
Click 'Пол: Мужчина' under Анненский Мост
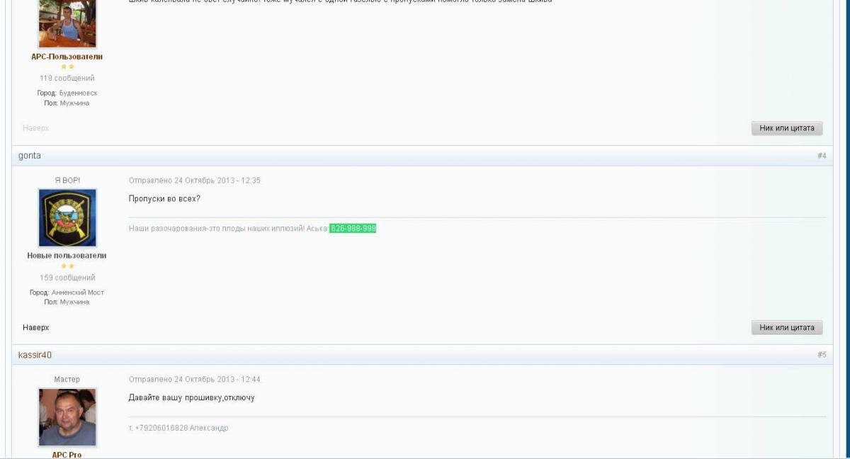67,302
